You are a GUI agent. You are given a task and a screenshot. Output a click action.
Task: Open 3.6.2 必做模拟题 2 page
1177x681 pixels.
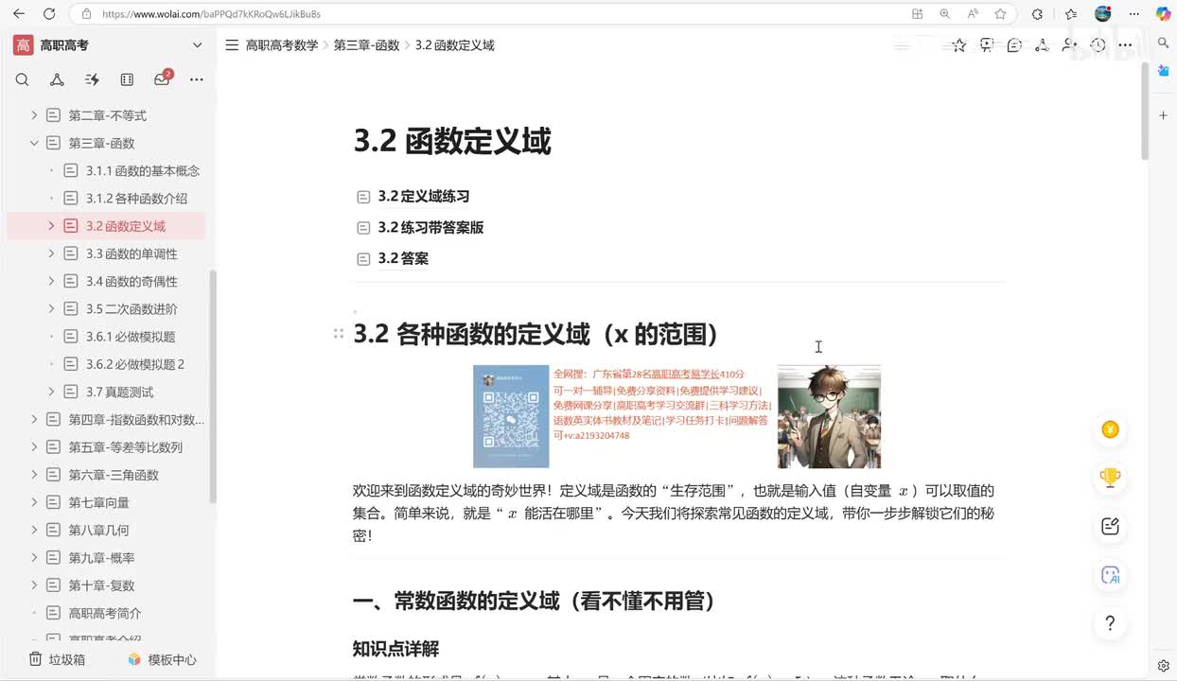pos(135,364)
